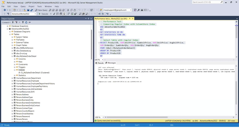Viewport: 239px width, 128px height.
Task: Click the Parse checkmark icon
Action: [54, 14]
